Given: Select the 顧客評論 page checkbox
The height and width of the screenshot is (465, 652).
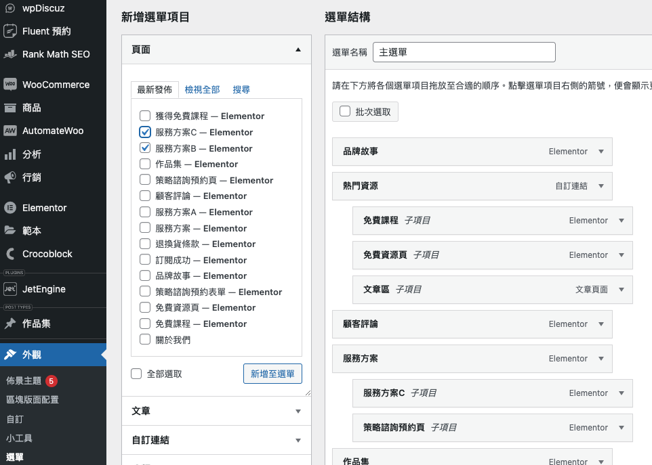Looking at the screenshot, I should coord(145,196).
